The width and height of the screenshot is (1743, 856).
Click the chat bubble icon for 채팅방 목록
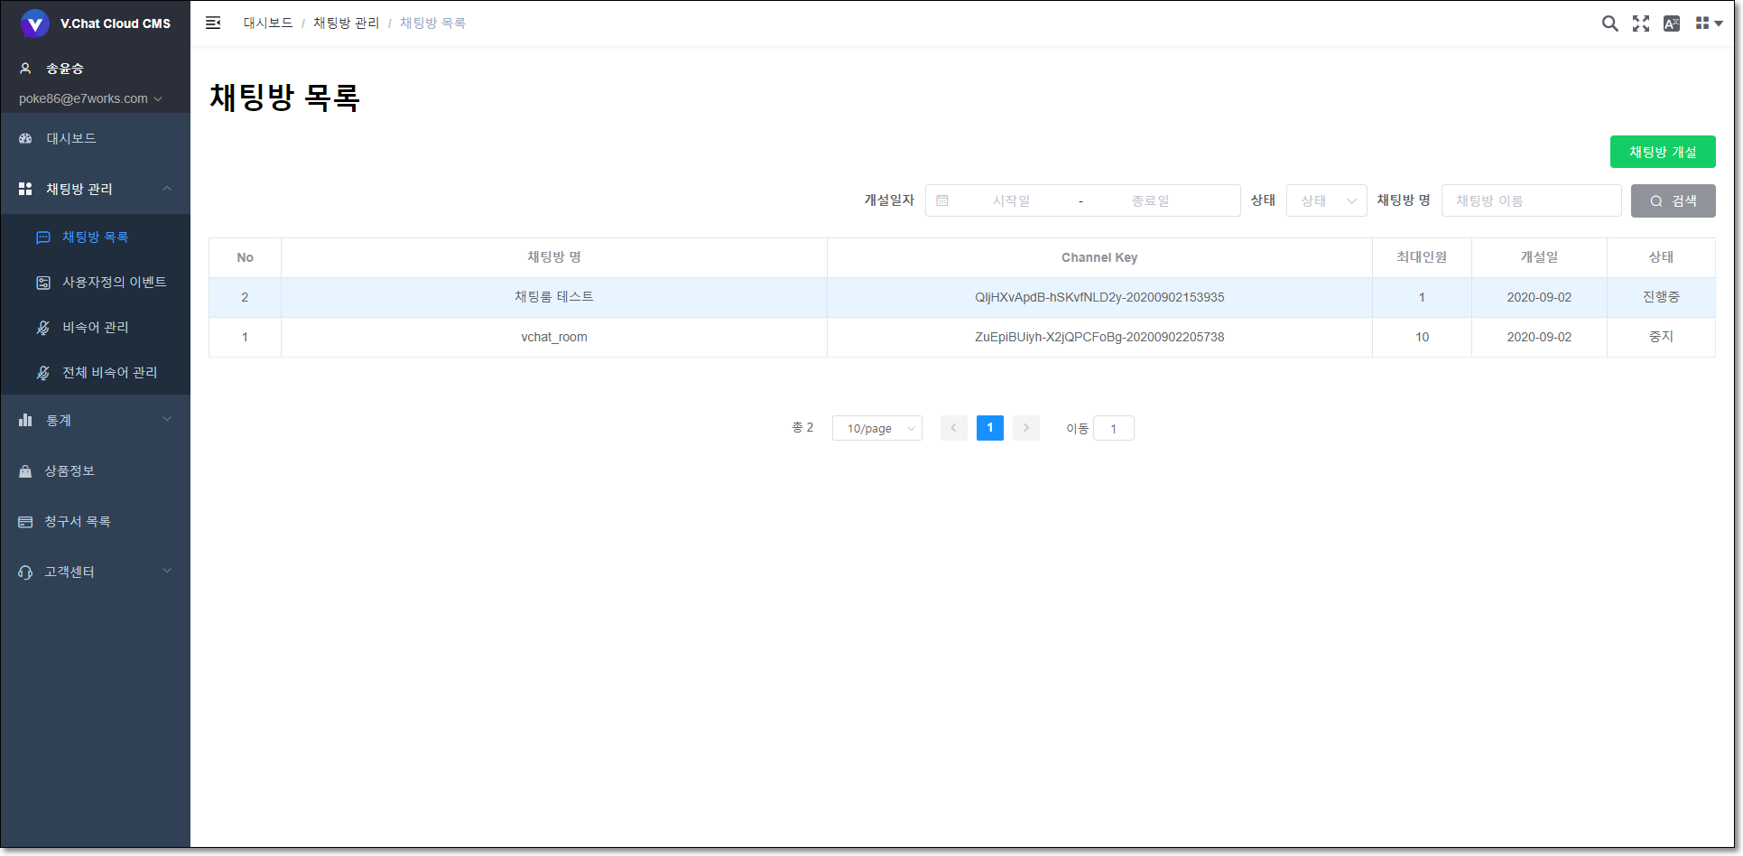[42, 237]
